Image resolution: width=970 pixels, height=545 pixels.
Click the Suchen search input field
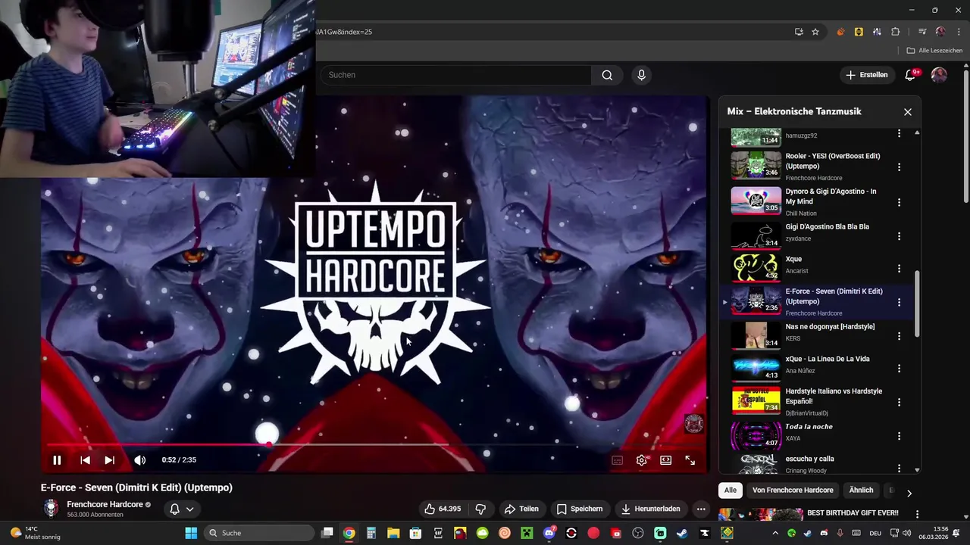point(456,75)
